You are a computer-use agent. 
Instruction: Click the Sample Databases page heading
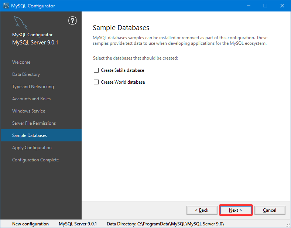click(121, 27)
